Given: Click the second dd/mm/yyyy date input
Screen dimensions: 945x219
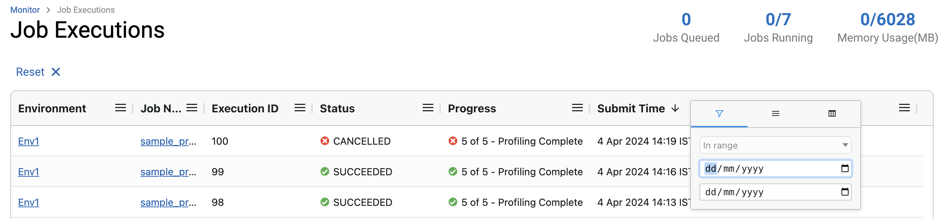Looking at the screenshot, I should [767, 192].
